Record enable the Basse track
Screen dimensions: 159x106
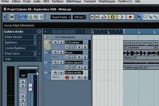point(67,57)
